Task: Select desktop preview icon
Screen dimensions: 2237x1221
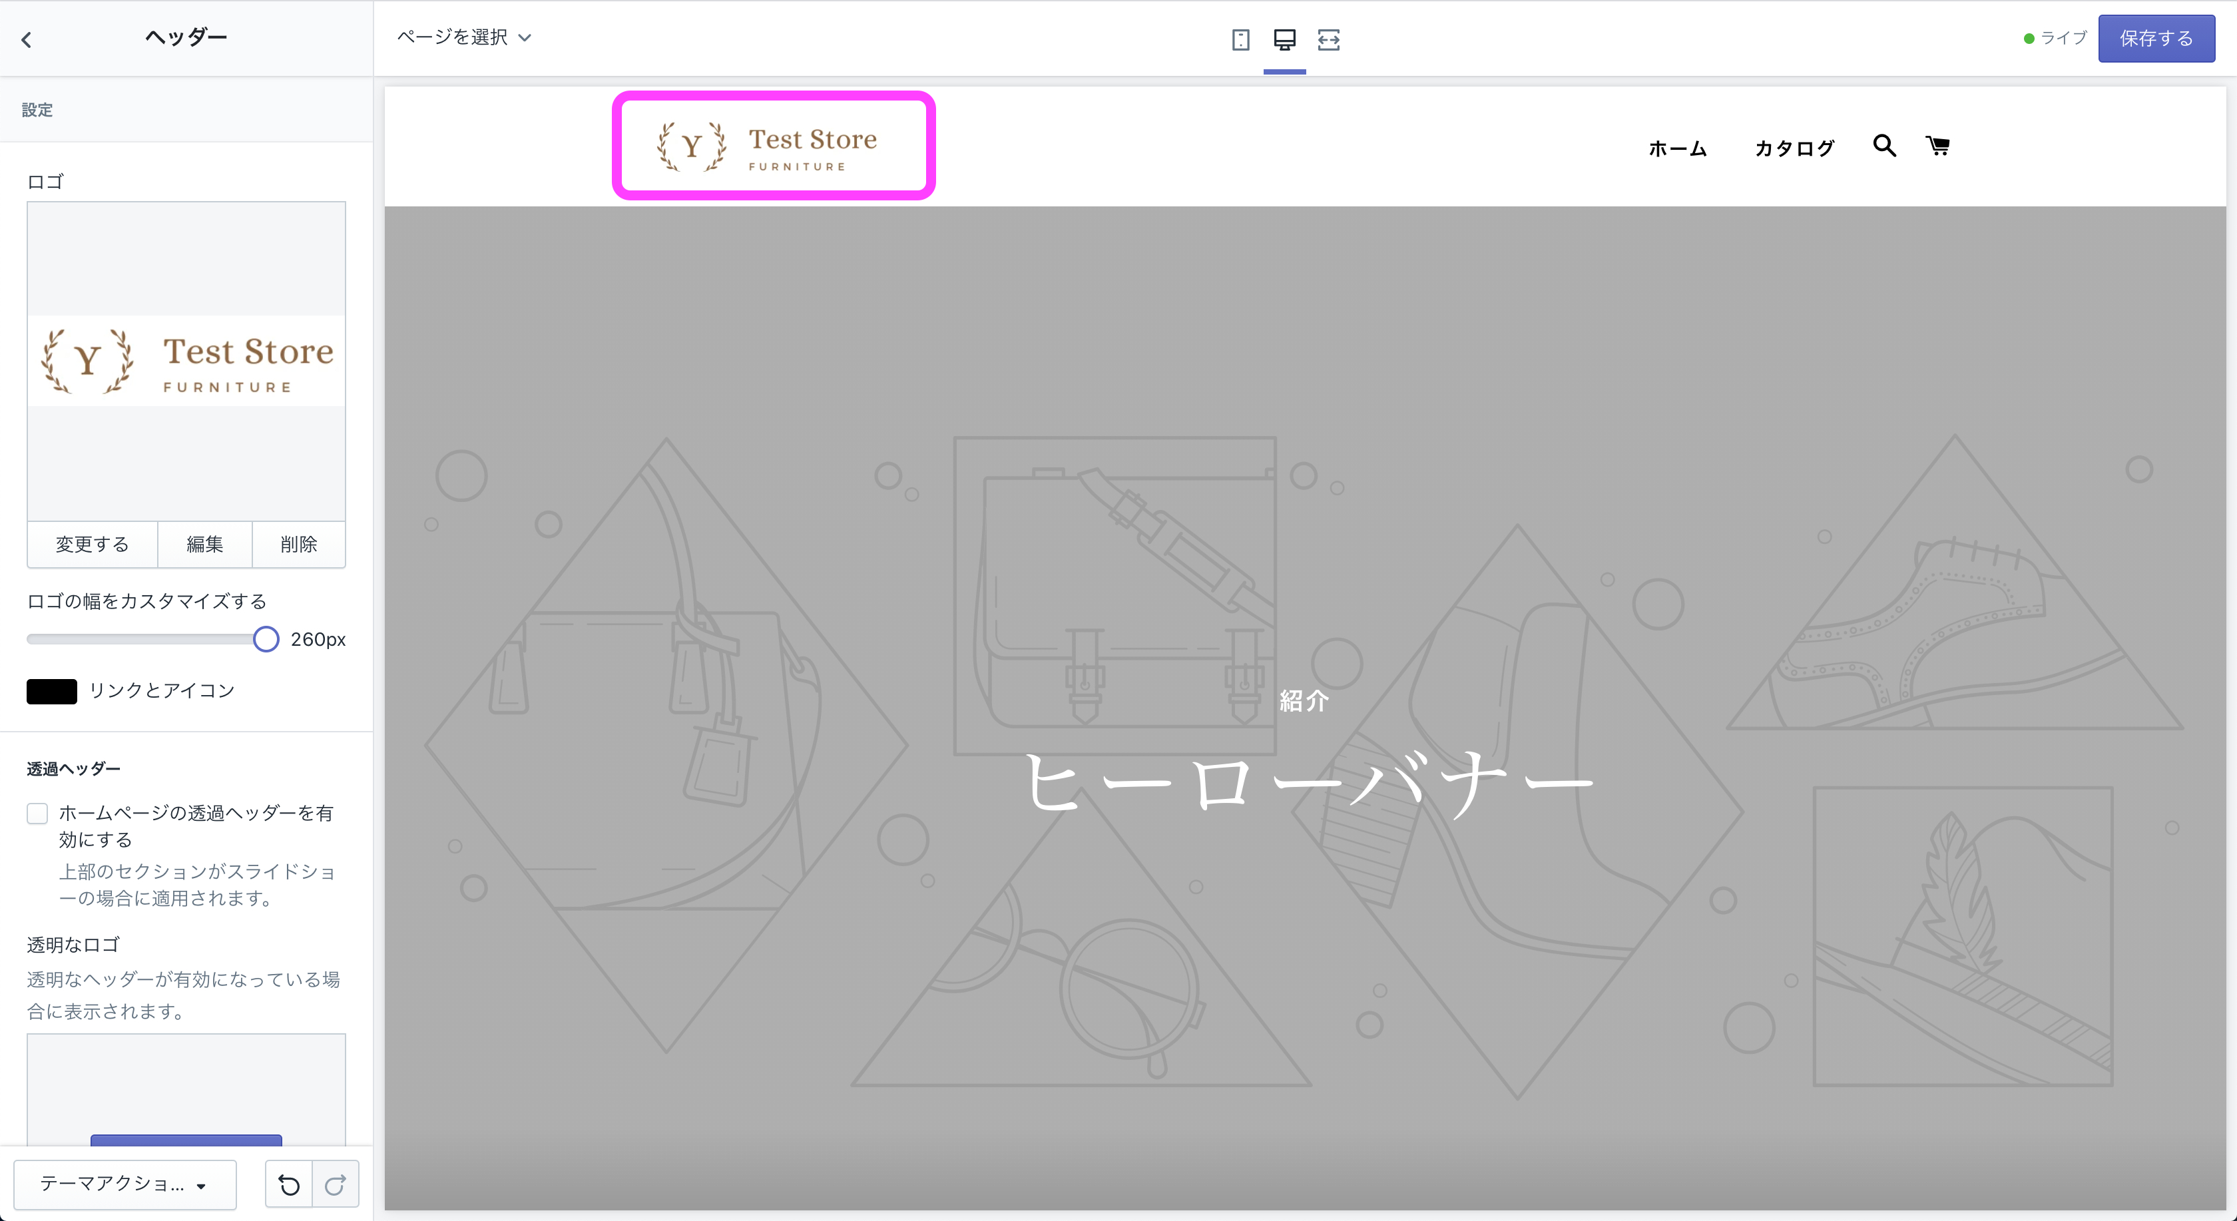Action: [x=1284, y=40]
